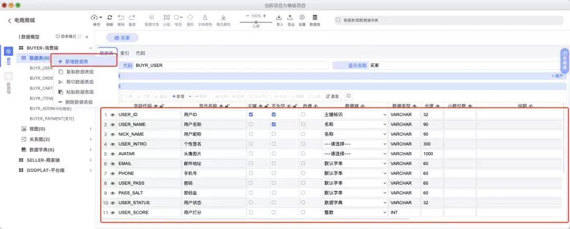570x229 pixels.
Task: Expand the SELLER-商家端 module
Action: [91, 160]
